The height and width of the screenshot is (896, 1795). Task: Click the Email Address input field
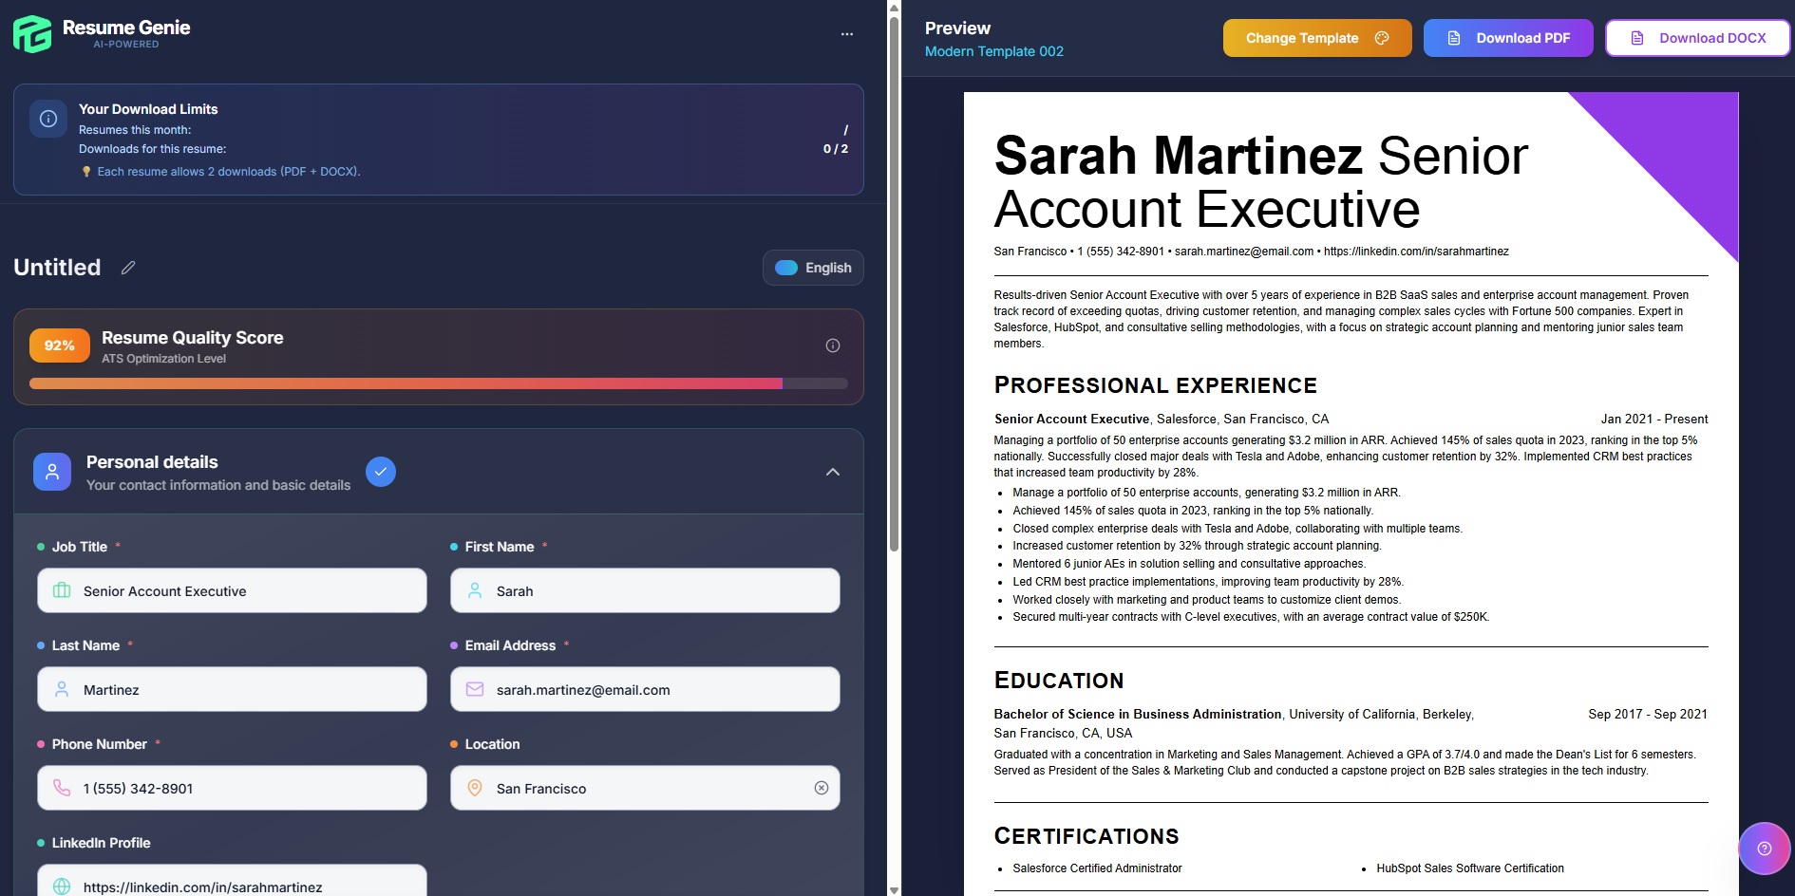[645, 689]
